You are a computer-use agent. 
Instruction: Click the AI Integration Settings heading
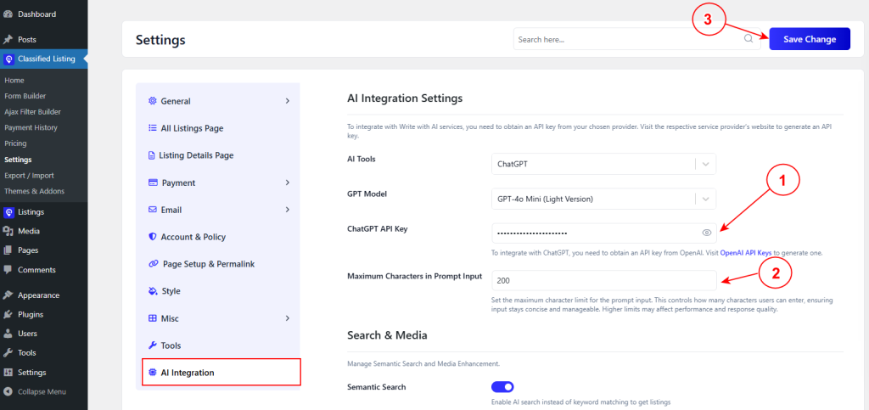[x=405, y=98]
